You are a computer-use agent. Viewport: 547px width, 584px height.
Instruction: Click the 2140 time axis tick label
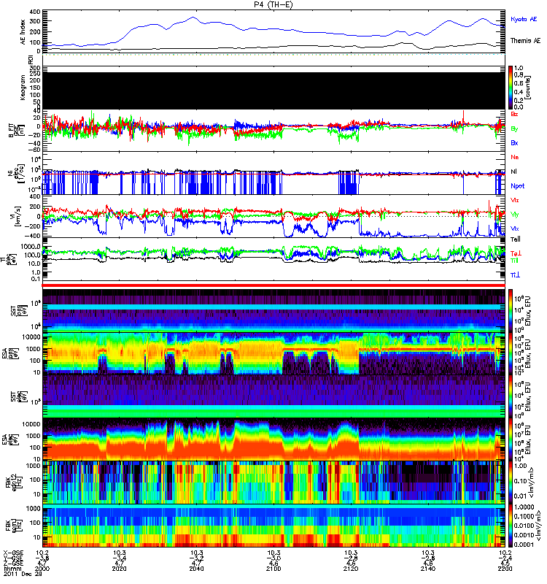point(428,569)
